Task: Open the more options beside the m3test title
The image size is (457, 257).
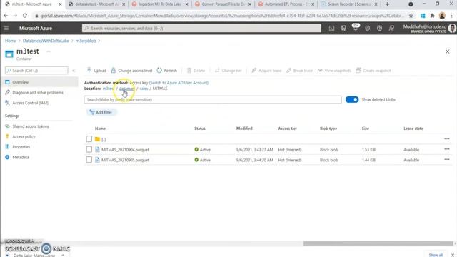Action: (49, 51)
